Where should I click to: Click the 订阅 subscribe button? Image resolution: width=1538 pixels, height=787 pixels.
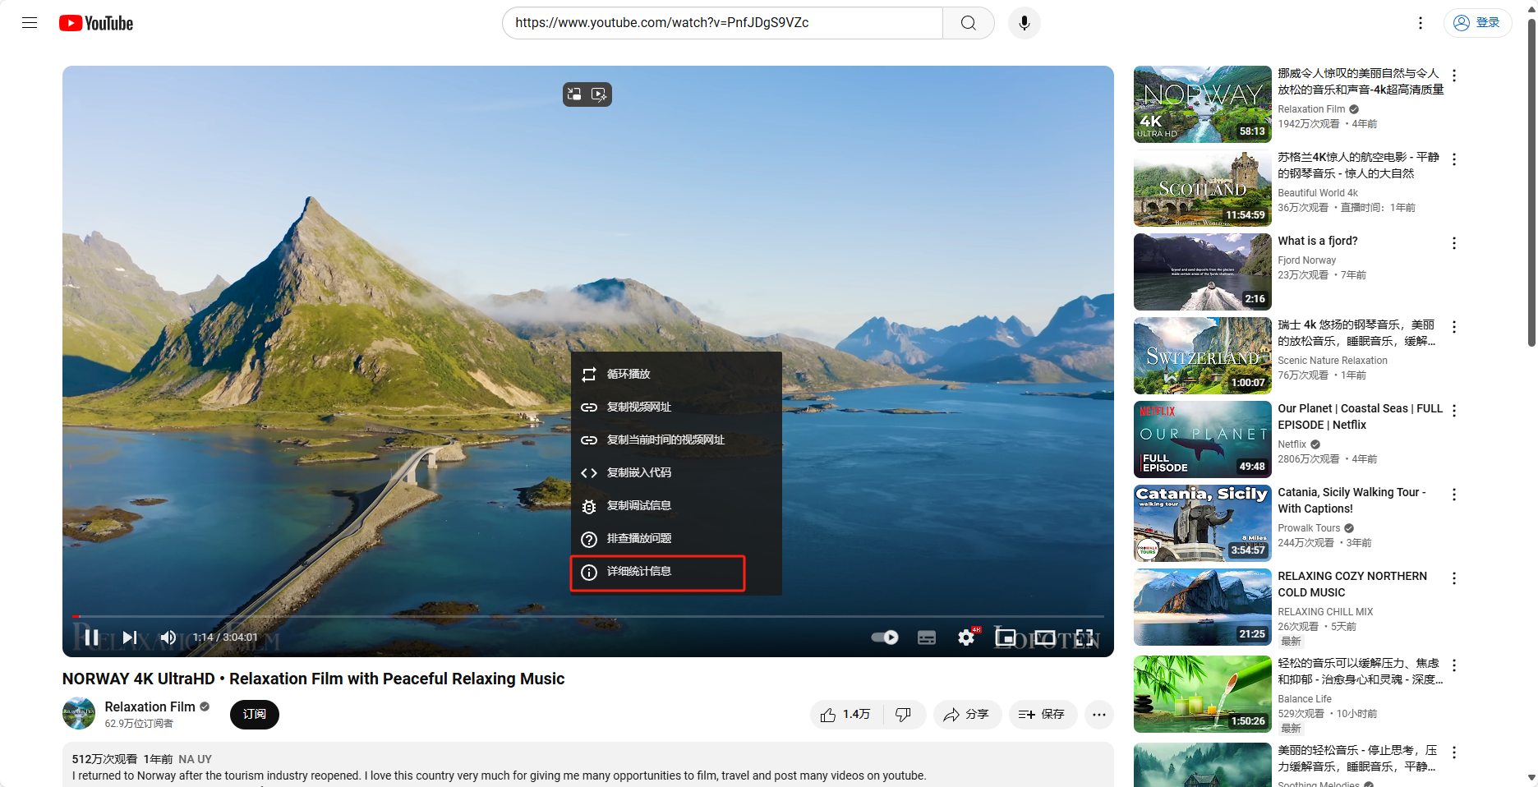(x=254, y=715)
